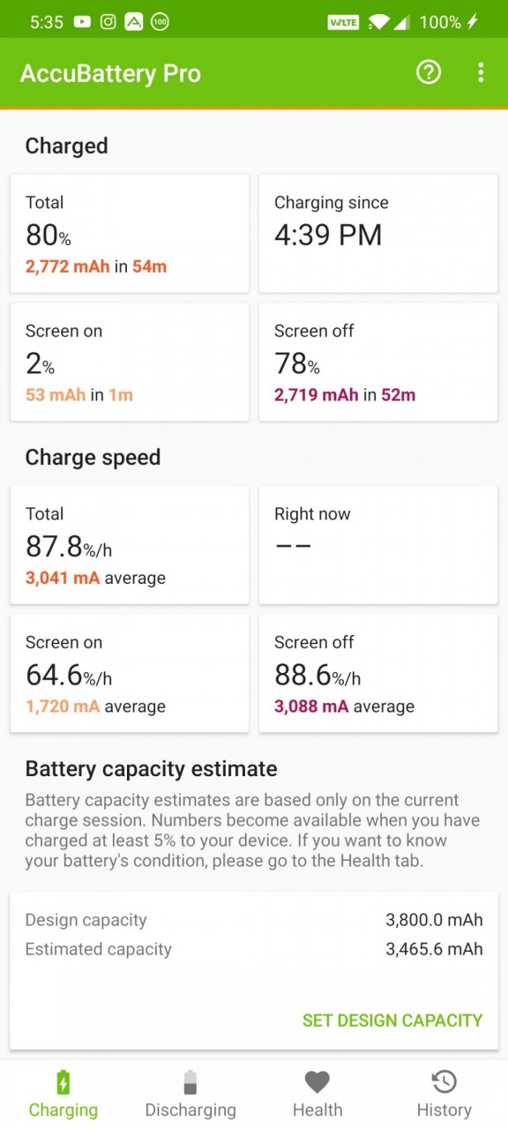Tap the Charging battery icon

pos(63,1081)
